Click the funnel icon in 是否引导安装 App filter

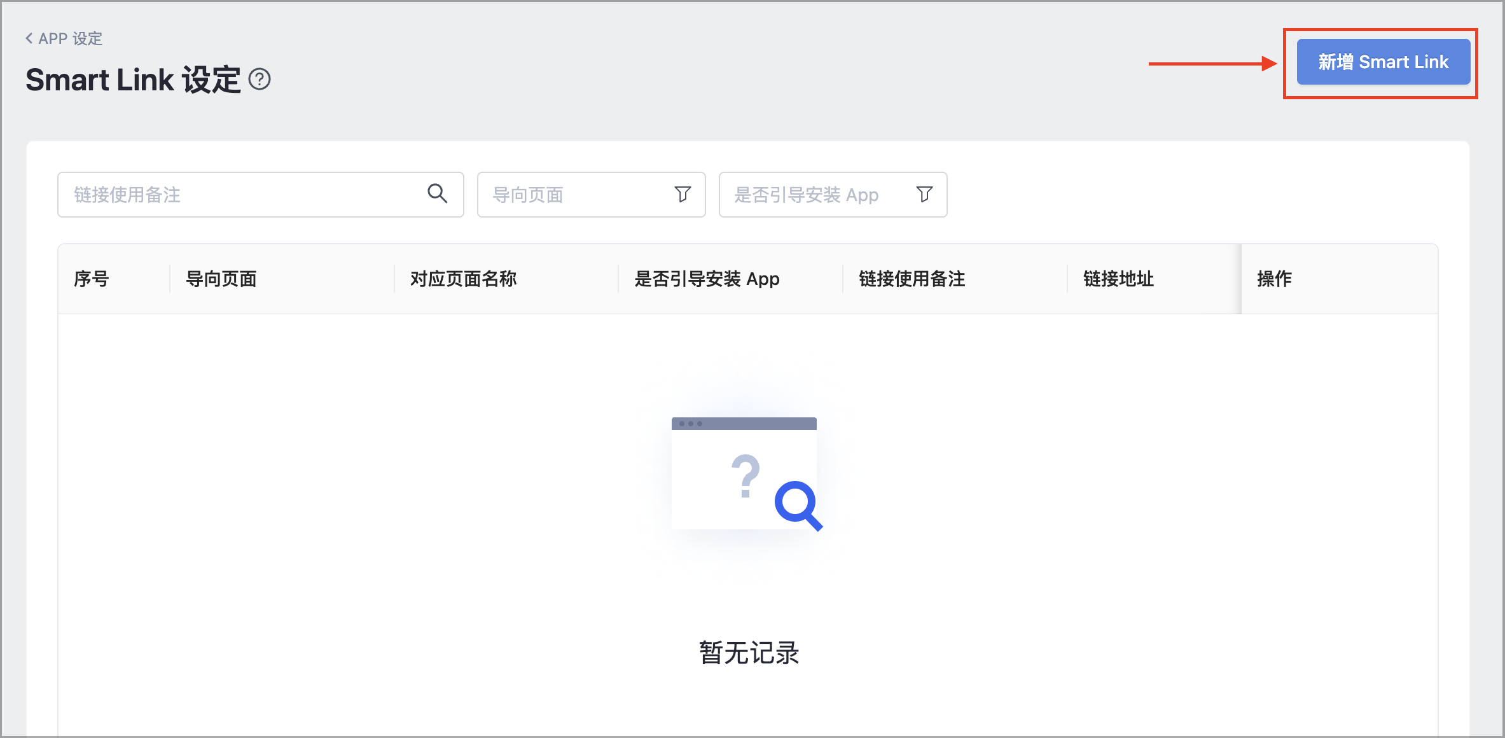tap(924, 194)
